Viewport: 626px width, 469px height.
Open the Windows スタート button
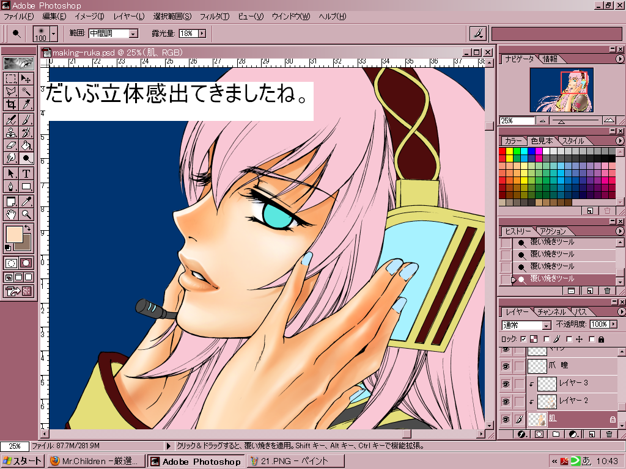point(22,461)
